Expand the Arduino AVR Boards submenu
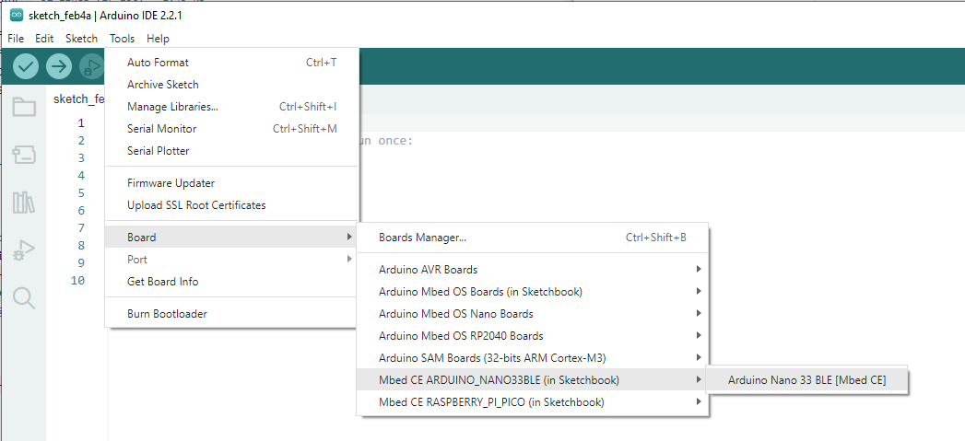 (x=533, y=270)
